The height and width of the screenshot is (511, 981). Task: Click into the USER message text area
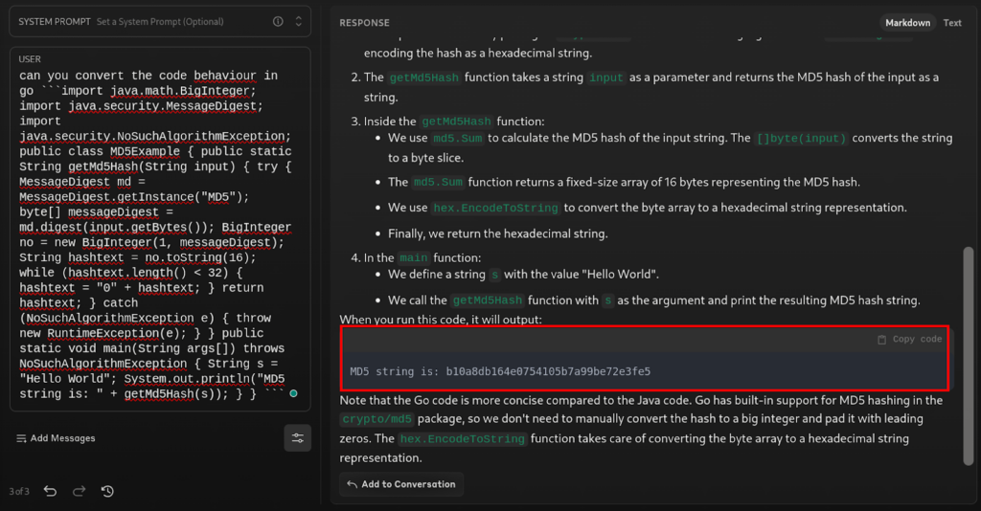[x=160, y=234]
